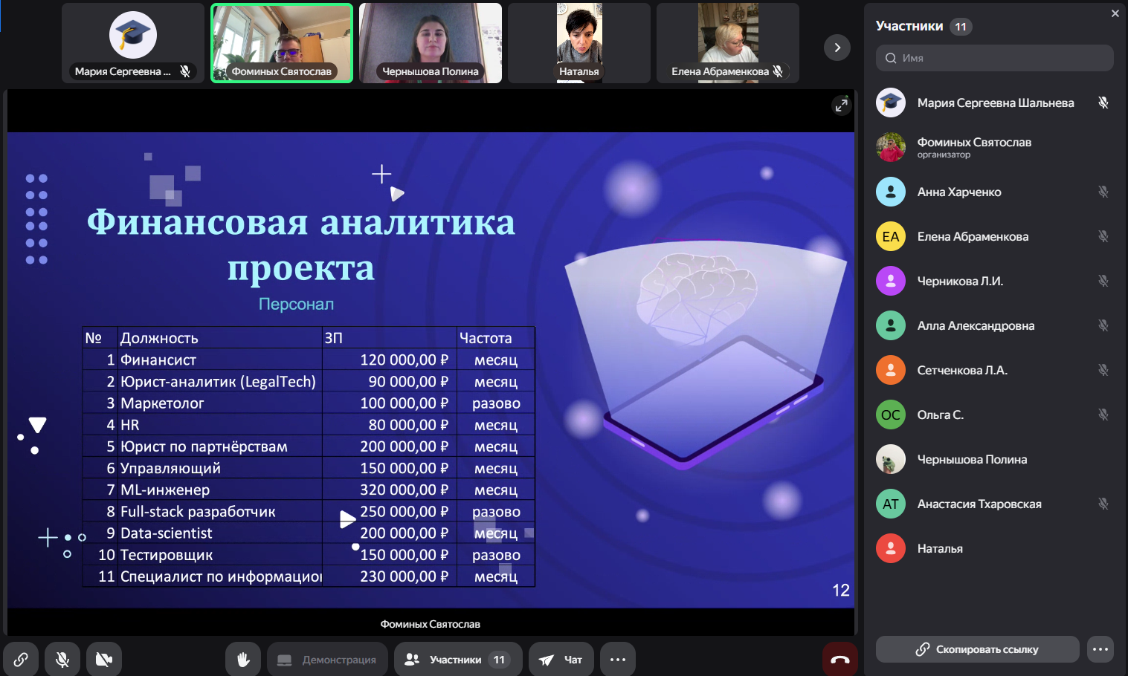Toggle your microphone in the bottom toolbar

click(x=62, y=660)
